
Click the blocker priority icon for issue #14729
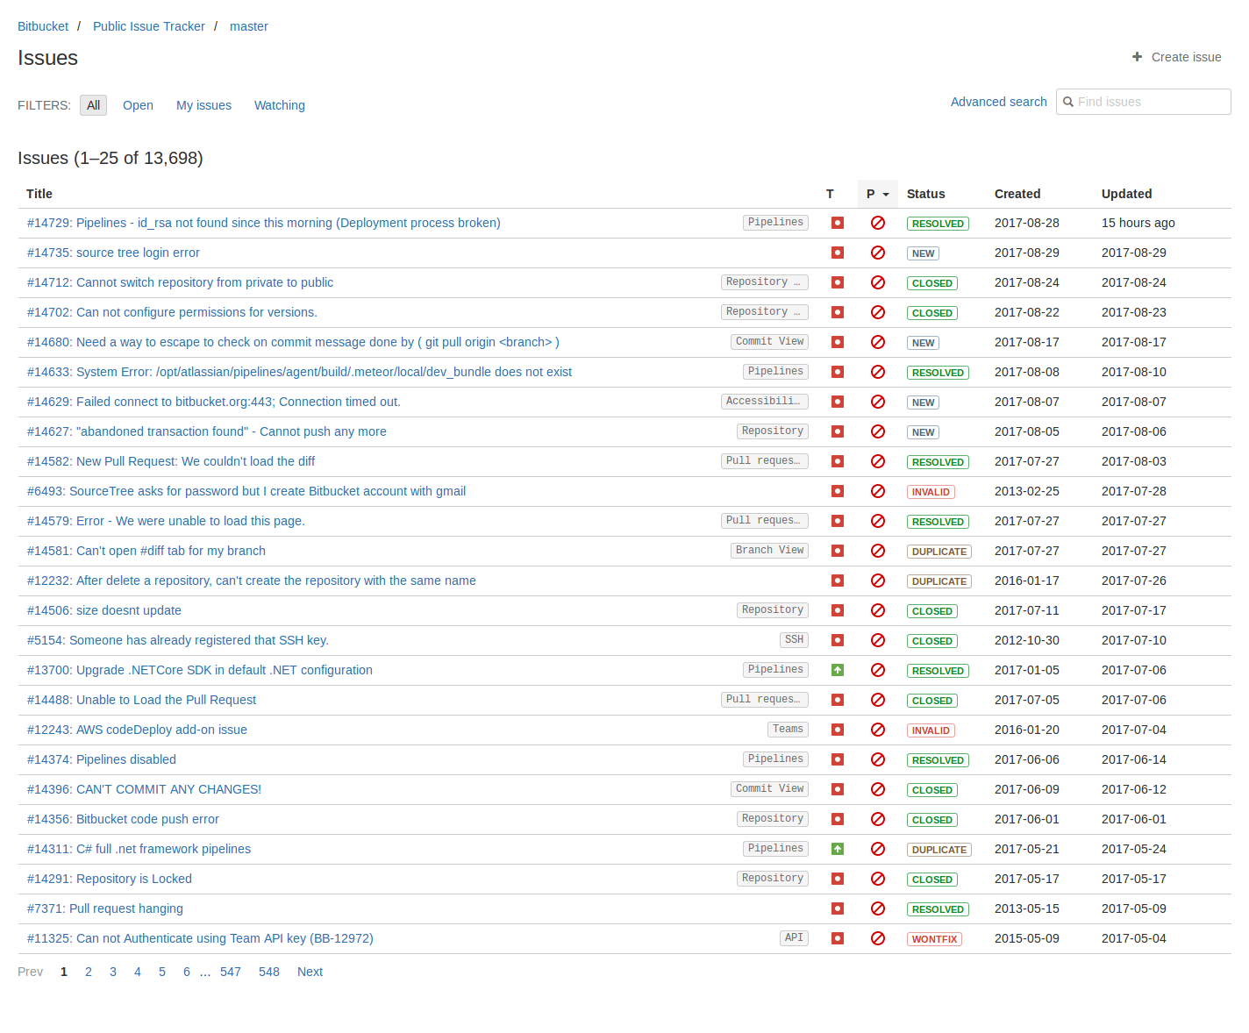878,223
